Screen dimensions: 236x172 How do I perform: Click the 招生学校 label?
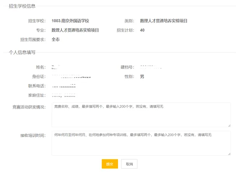pos(37,21)
